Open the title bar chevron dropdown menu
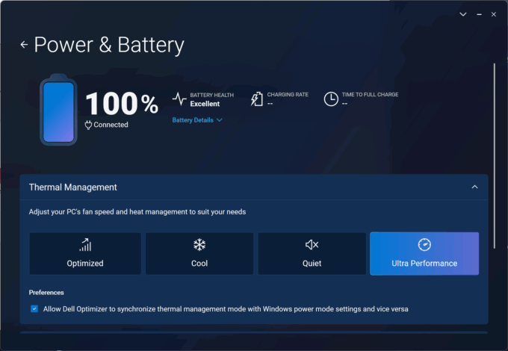 click(x=463, y=13)
